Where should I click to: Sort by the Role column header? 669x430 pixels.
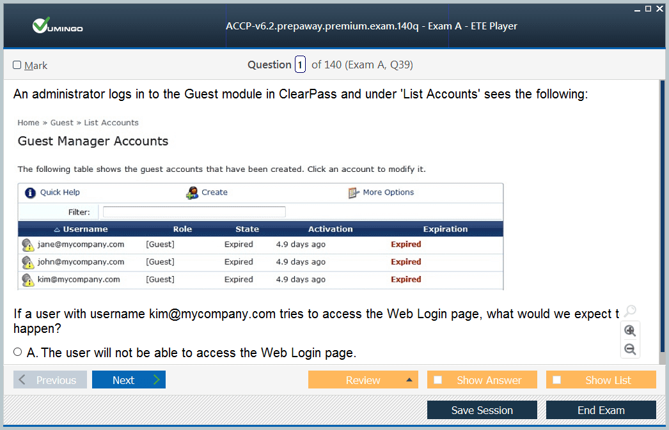click(x=183, y=229)
